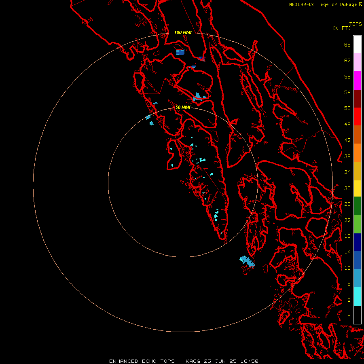The height and width of the screenshot is (364, 364).
Task: Click the light blue echo just above the 50 NMI label
Action: tap(199, 97)
